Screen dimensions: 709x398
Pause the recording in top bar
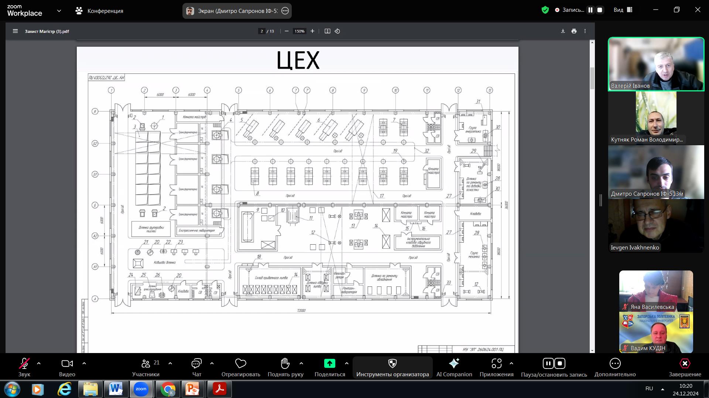click(x=590, y=10)
